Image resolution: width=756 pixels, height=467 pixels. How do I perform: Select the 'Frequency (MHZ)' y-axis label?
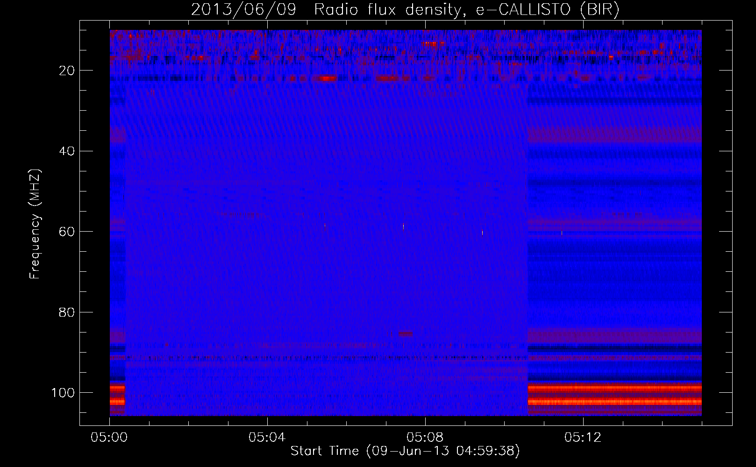coord(35,224)
